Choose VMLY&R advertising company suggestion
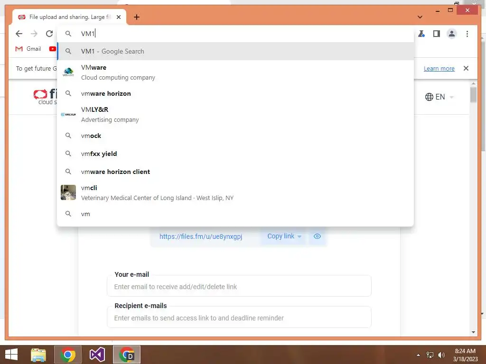This screenshot has width=486, height=364. 235,115
